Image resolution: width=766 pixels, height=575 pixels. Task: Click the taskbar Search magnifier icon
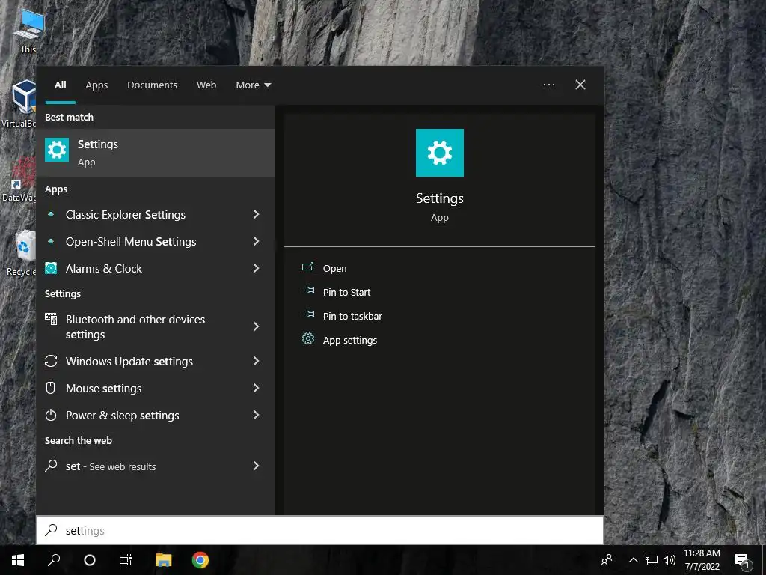coord(54,560)
